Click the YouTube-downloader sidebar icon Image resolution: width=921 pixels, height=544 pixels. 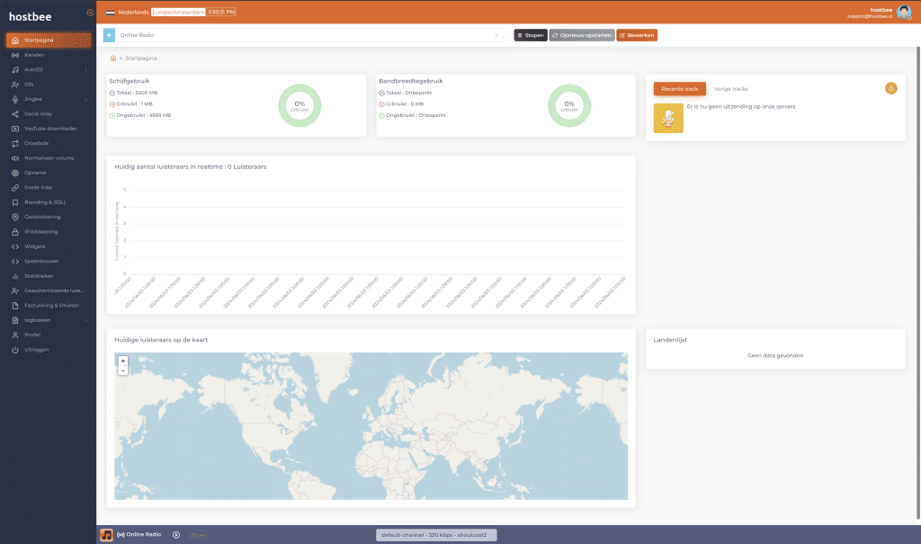pos(15,129)
